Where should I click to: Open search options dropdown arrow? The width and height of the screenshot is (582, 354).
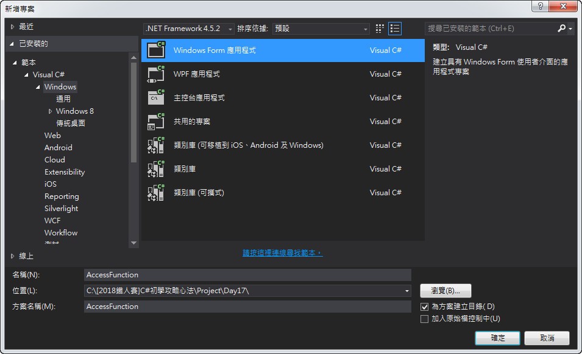570,29
